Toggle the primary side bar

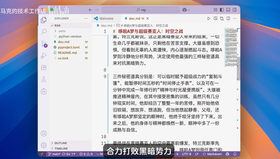[222, 10]
